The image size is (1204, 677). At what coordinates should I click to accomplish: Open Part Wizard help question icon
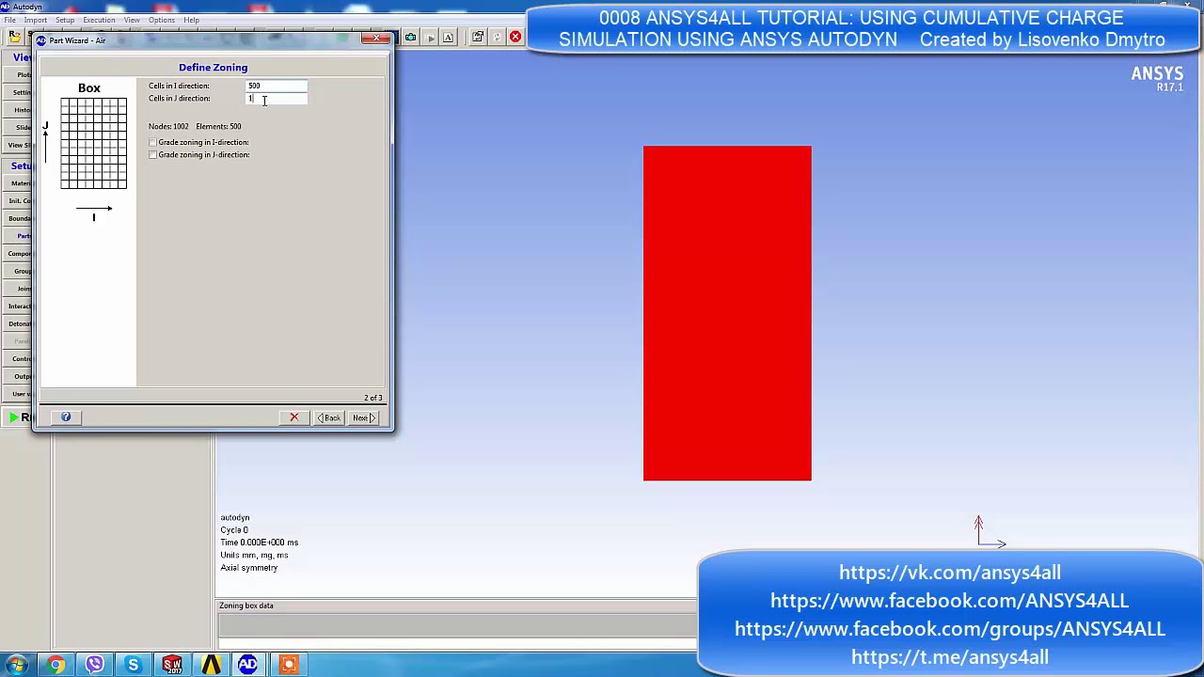pyautogui.click(x=66, y=417)
